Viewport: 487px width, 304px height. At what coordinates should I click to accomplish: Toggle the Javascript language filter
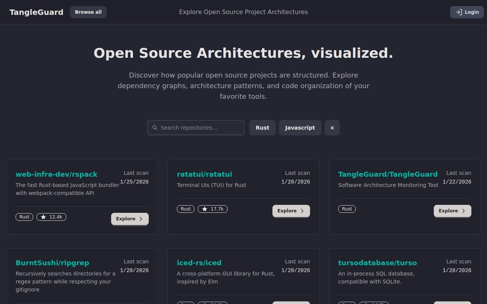[300, 128]
